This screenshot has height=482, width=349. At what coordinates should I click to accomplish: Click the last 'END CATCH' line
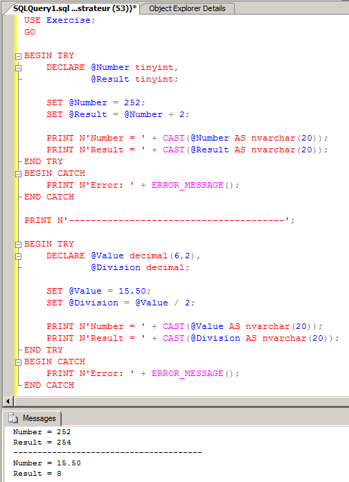tap(49, 385)
